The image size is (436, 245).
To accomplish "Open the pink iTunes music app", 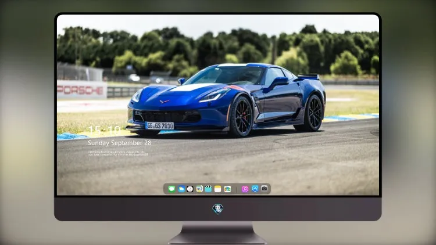I will point(245,189).
